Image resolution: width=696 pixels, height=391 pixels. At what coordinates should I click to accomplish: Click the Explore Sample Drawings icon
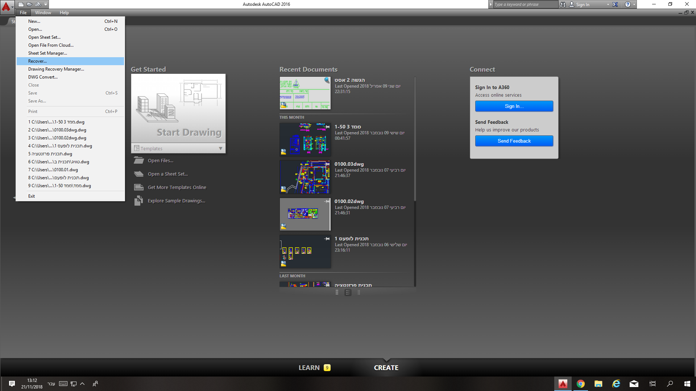coord(138,201)
